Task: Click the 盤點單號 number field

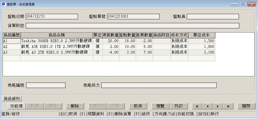Action: coord(134,17)
